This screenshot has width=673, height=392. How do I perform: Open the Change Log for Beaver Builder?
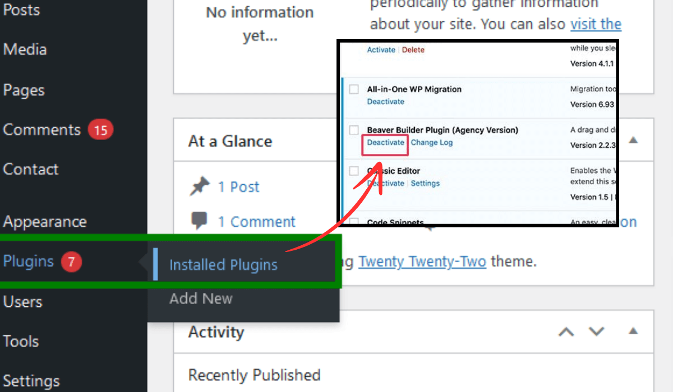coord(432,142)
